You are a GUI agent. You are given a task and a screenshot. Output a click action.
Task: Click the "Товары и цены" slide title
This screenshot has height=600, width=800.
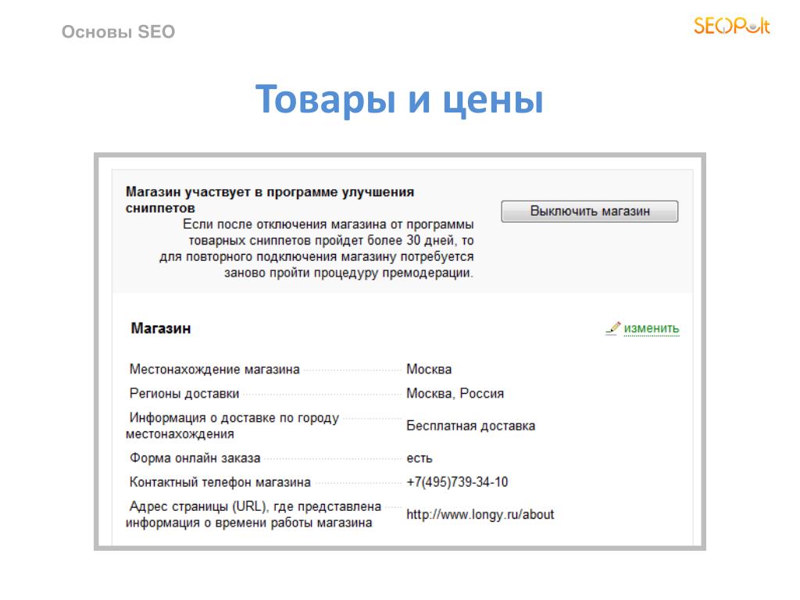(x=399, y=99)
